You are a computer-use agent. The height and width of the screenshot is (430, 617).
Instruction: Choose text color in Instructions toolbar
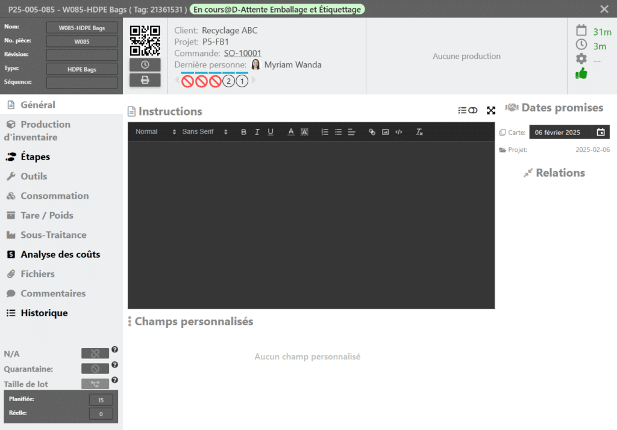pyautogui.click(x=291, y=132)
